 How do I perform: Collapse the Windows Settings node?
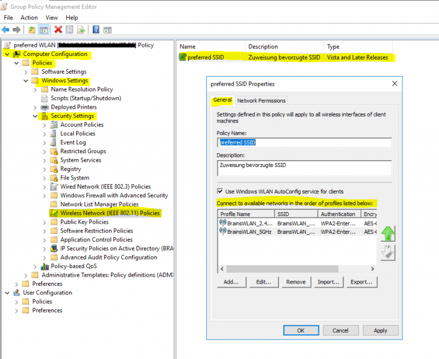click(x=26, y=81)
